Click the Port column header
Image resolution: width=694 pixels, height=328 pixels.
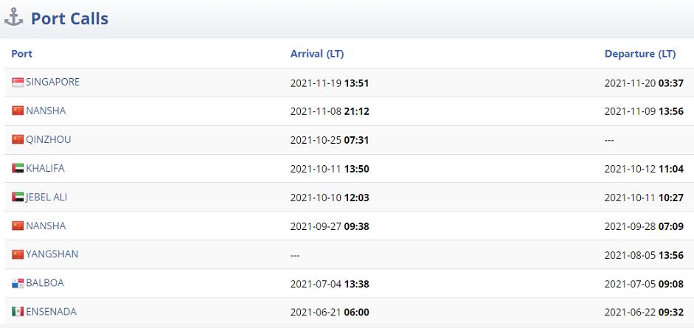pyautogui.click(x=22, y=54)
